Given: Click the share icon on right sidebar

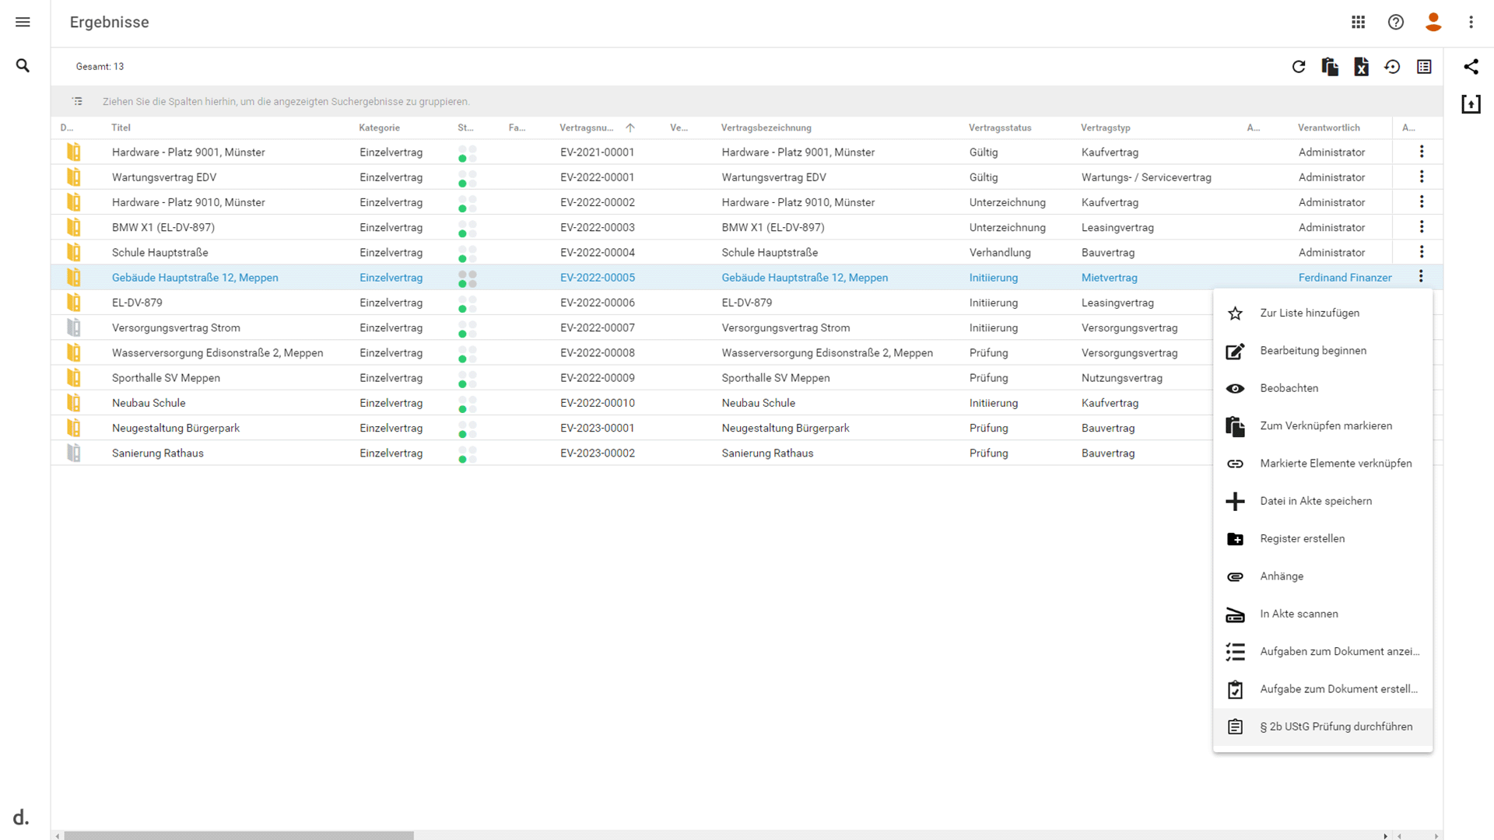Looking at the screenshot, I should 1471,67.
